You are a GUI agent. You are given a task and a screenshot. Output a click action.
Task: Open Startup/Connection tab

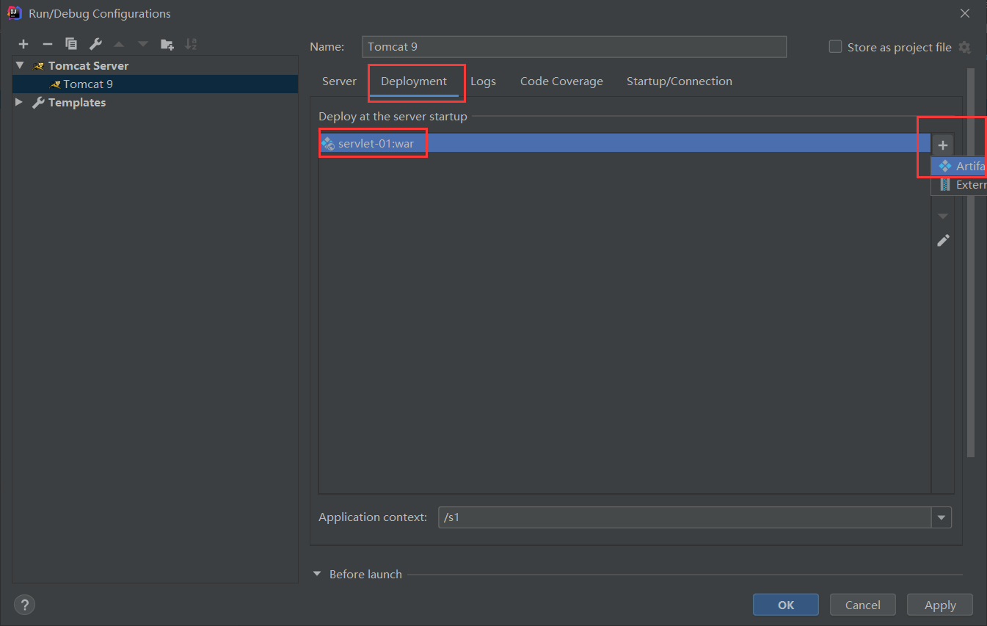click(x=680, y=81)
